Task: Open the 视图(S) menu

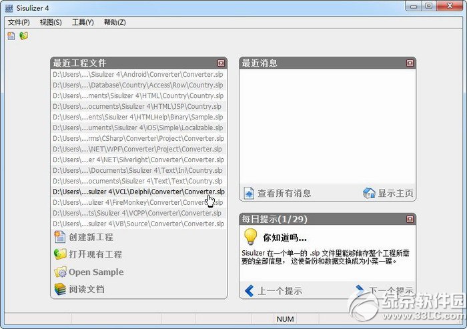Action: point(51,22)
